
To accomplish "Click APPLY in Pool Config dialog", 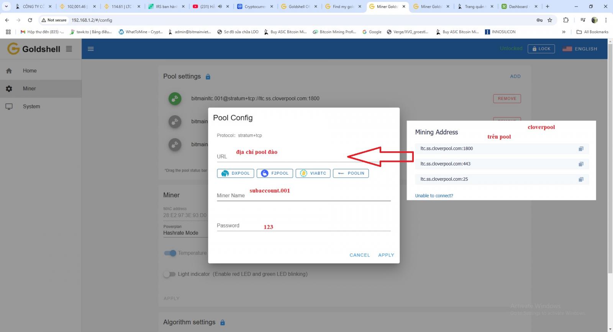I will 386,255.
